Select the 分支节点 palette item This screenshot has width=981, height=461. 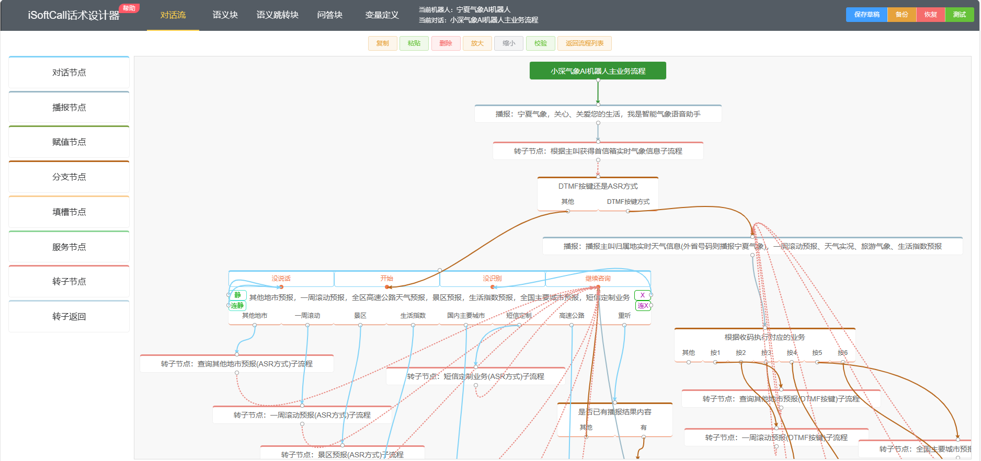point(69,177)
